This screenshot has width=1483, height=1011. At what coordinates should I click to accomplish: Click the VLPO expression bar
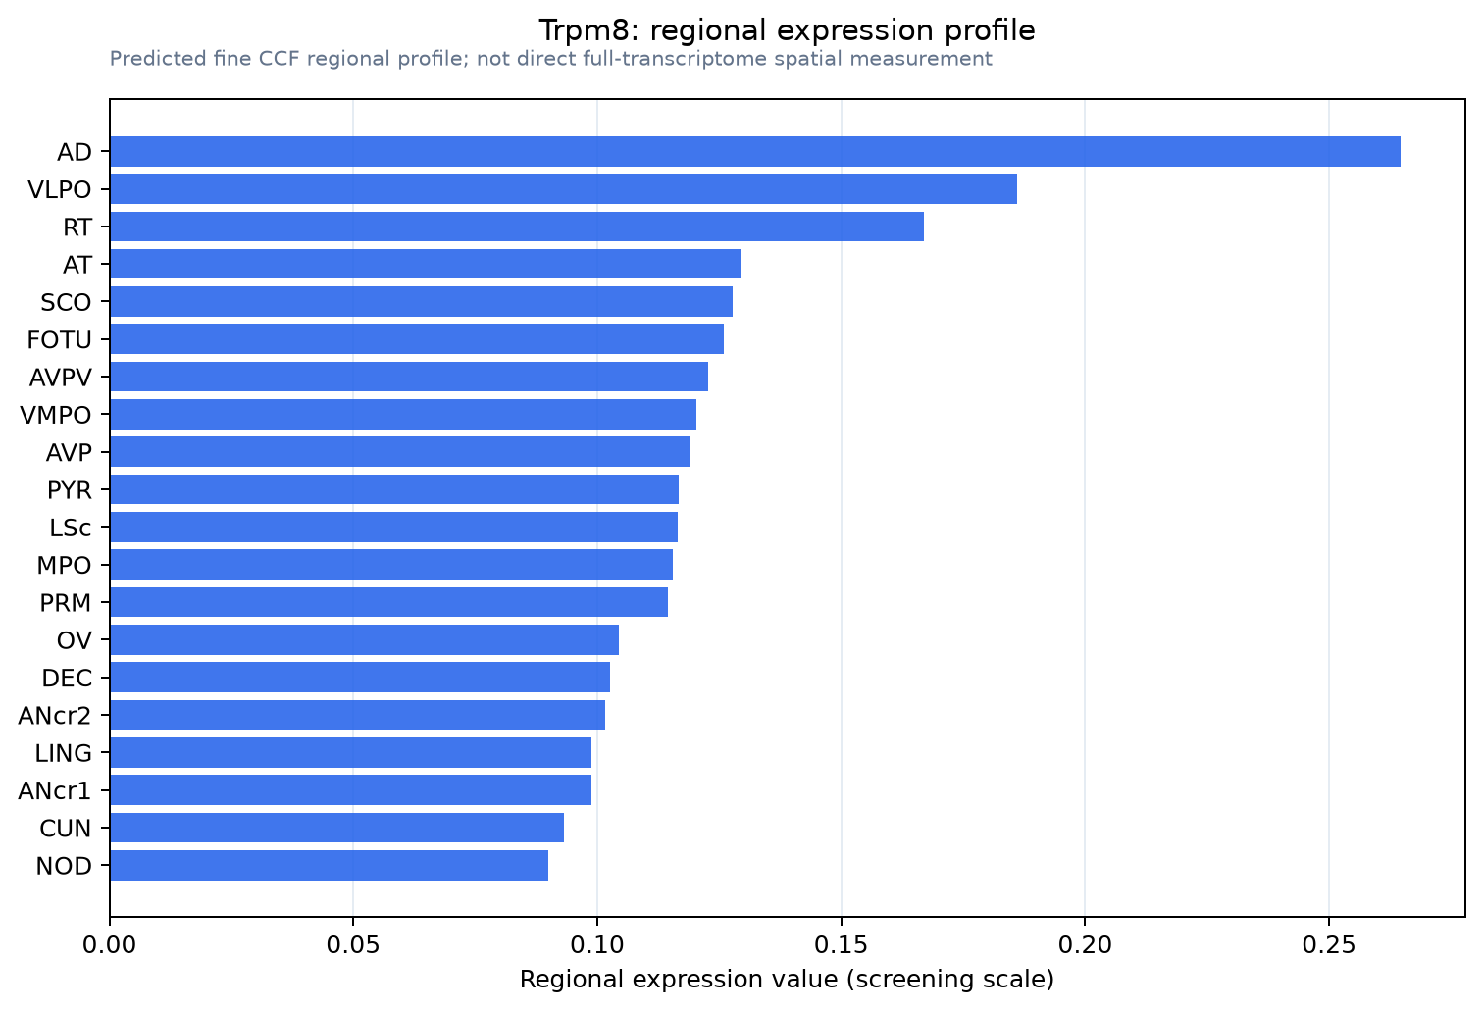563,189
